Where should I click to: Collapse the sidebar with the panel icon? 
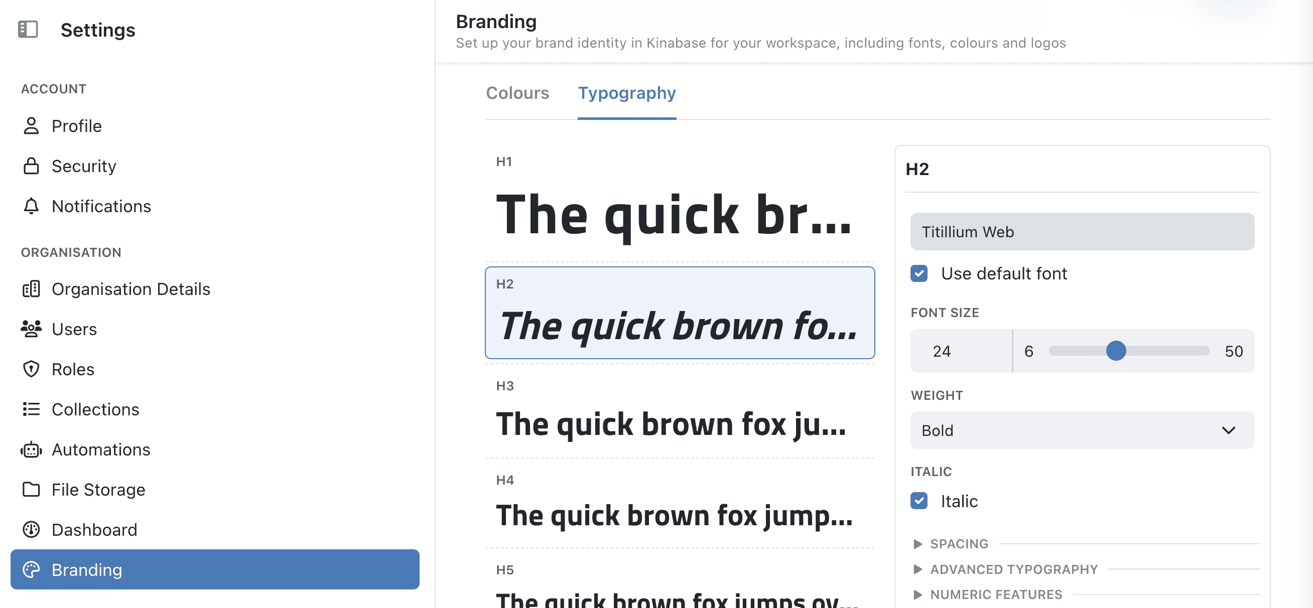point(28,29)
